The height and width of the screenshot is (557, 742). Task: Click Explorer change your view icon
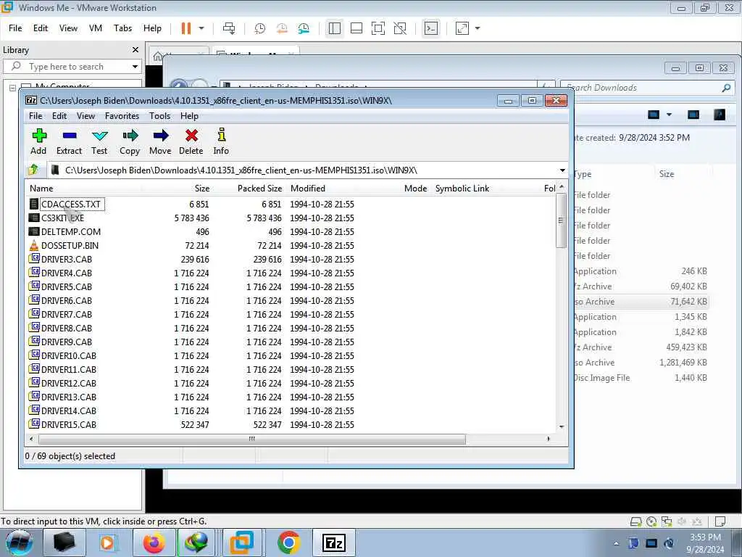(654, 115)
